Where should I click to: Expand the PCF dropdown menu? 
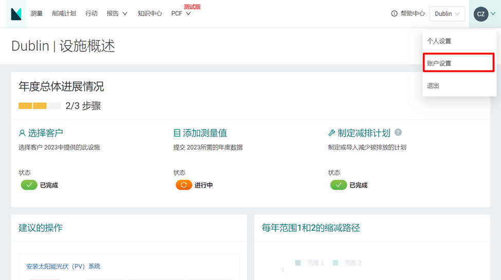point(181,13)
